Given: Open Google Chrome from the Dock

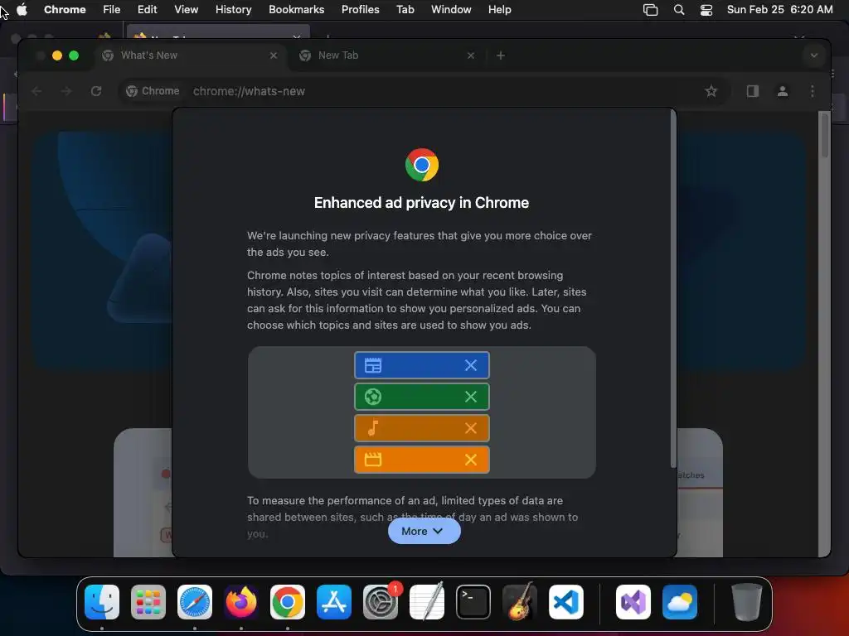Looking at the screenshot, I should [288, 602].
